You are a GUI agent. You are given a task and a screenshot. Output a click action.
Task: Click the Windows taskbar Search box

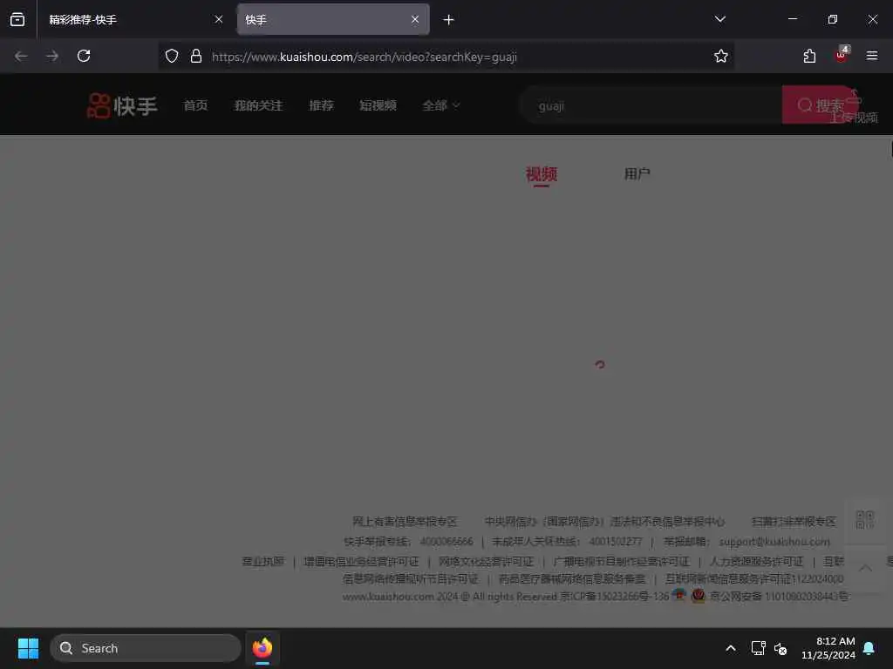click(146, 648)
